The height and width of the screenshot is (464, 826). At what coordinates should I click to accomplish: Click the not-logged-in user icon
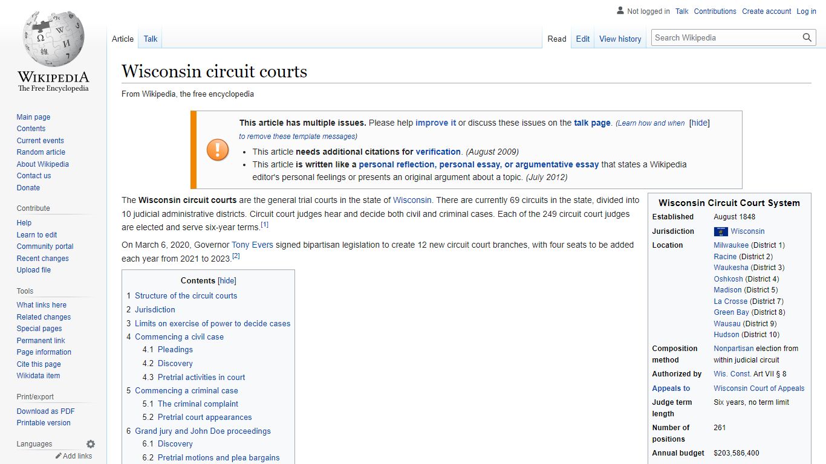point(620,11)
